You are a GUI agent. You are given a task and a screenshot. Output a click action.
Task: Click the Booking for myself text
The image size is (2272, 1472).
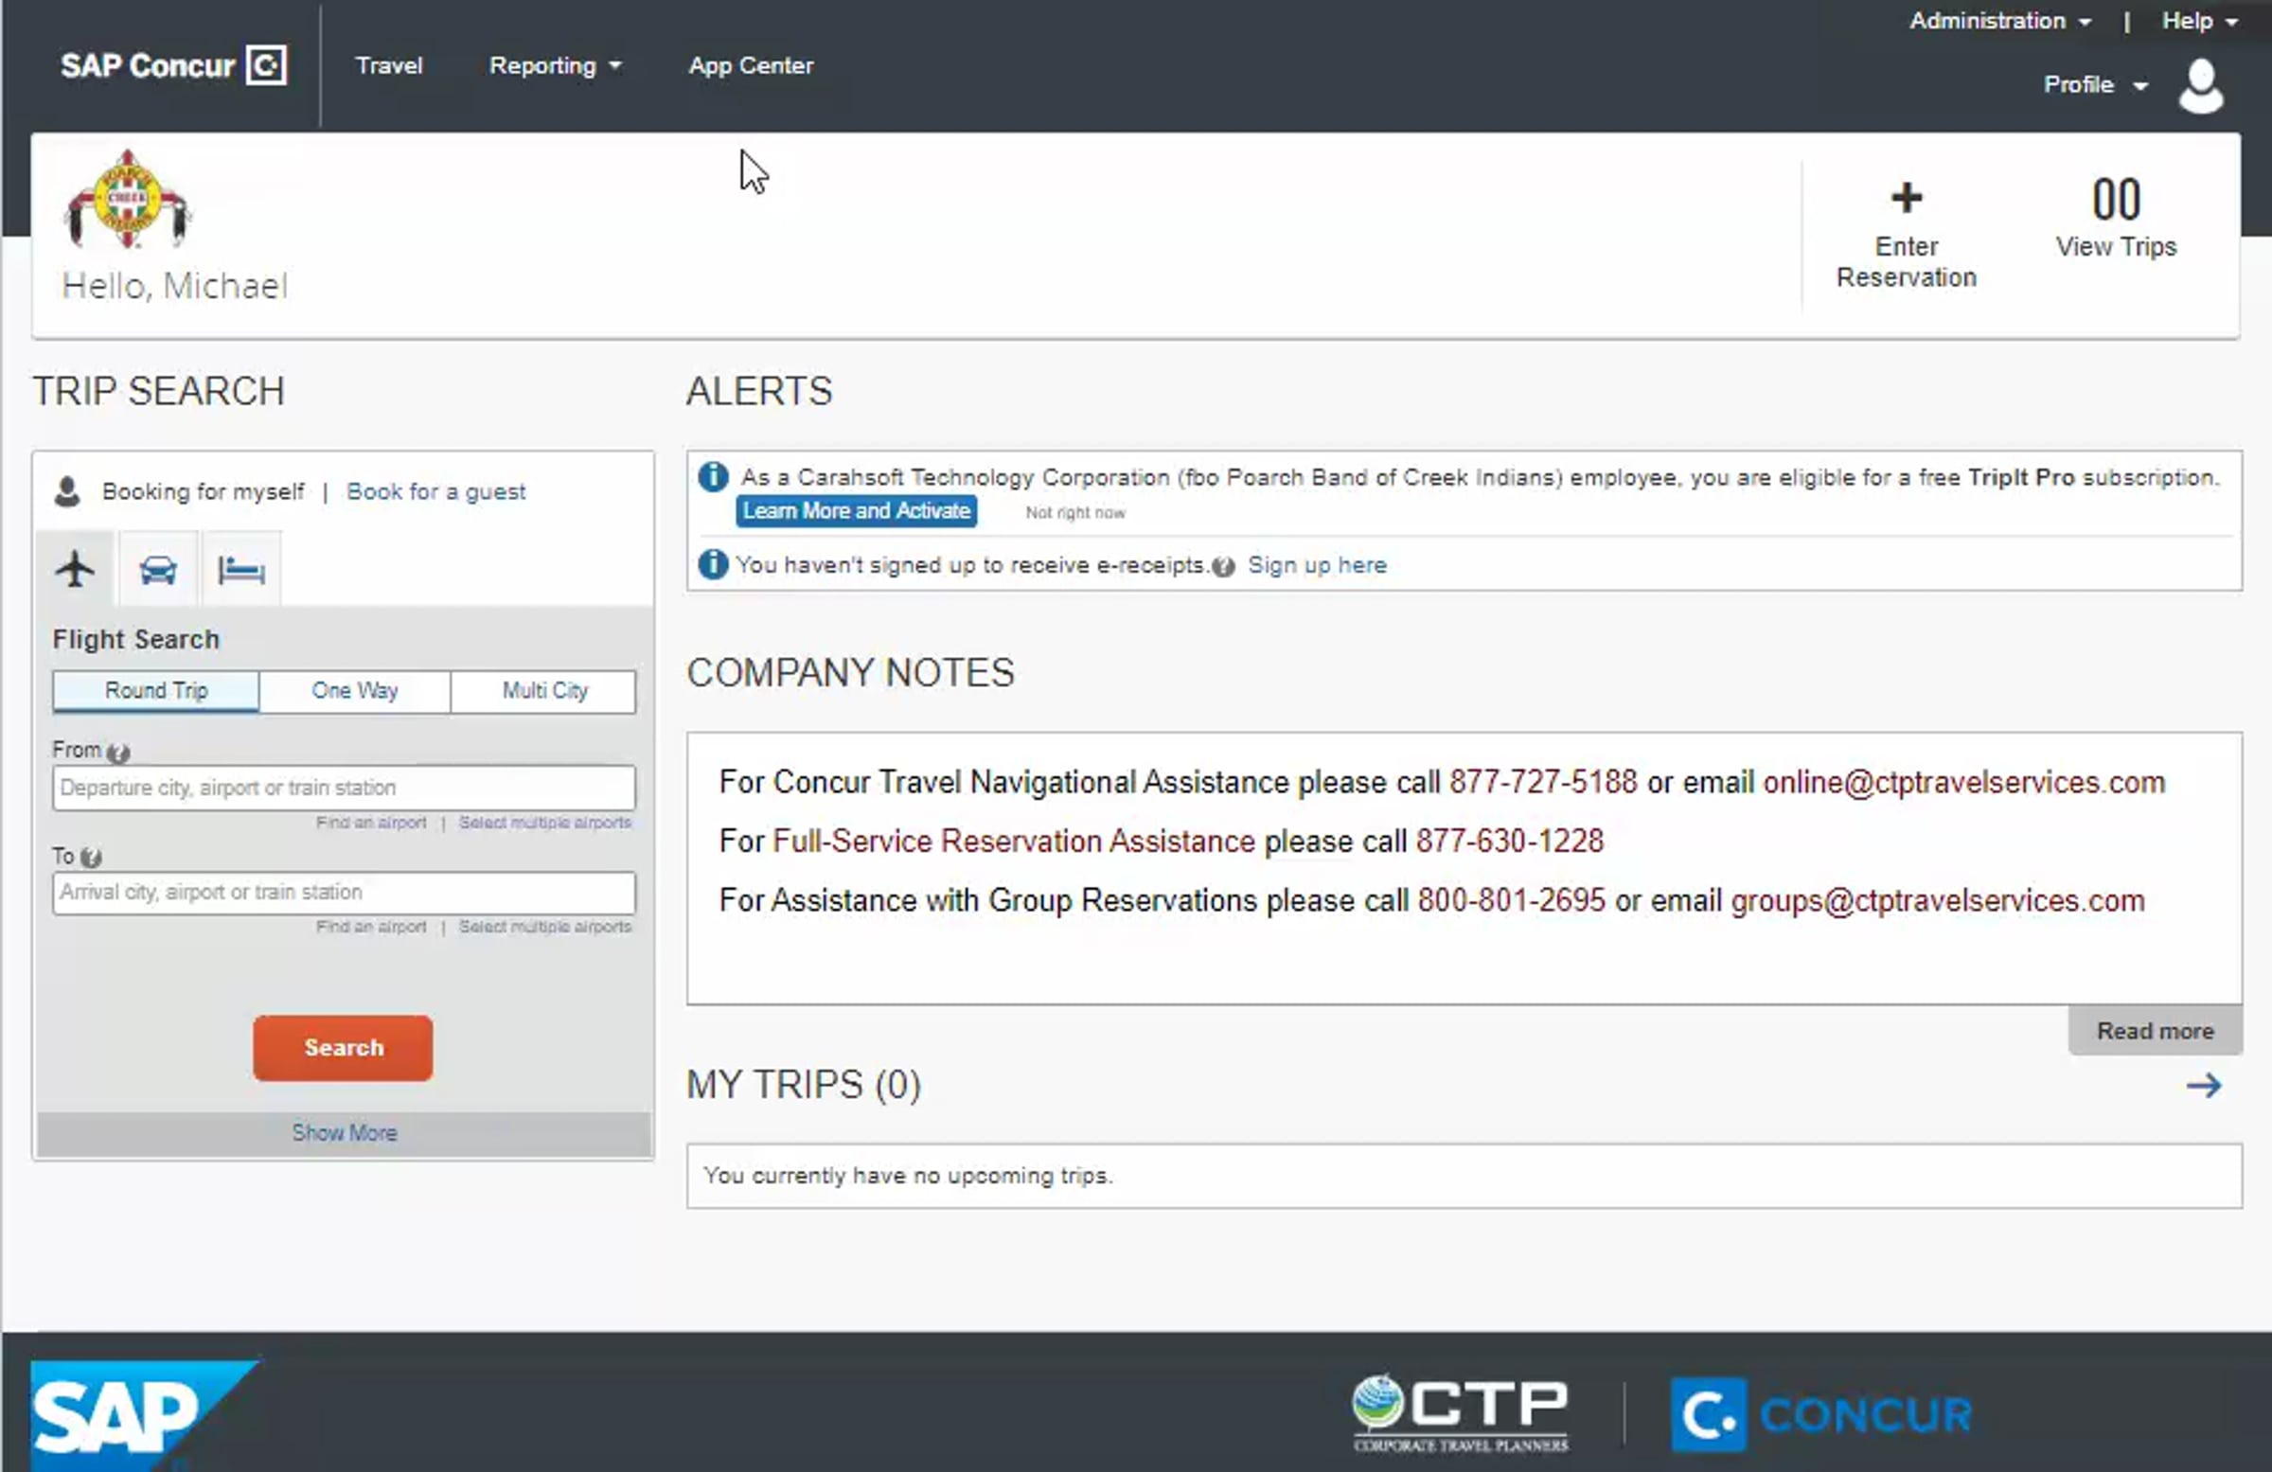204,491
